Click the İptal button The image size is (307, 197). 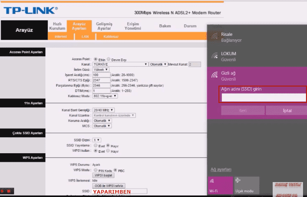287,110
